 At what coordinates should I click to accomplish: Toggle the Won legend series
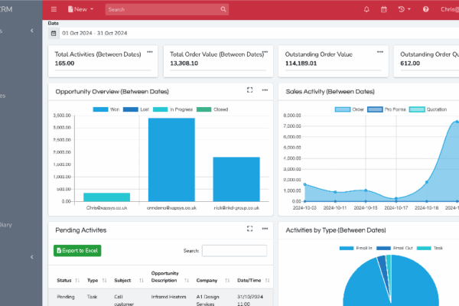[x=106, y=109]
